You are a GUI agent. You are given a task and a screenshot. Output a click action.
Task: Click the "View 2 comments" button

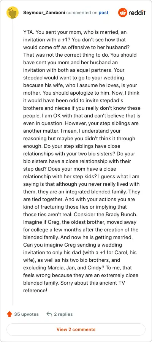click(x=76, y=329)
